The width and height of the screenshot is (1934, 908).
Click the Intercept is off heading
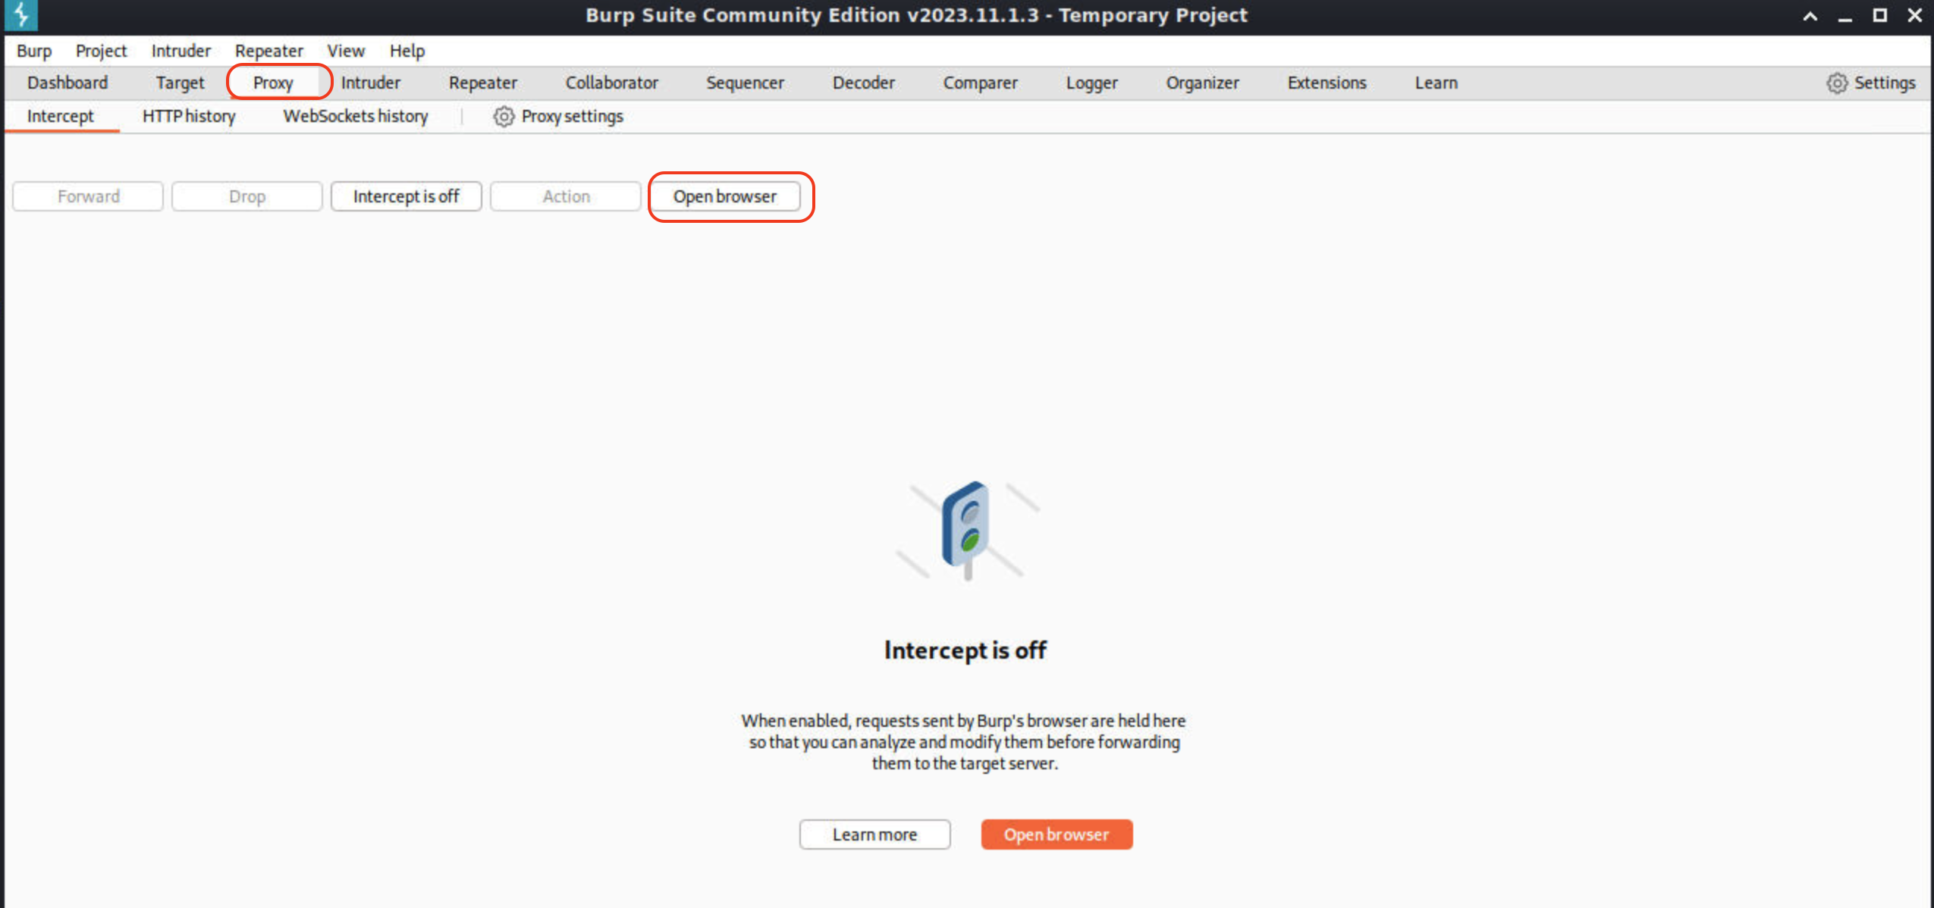(x=965, y=650)
